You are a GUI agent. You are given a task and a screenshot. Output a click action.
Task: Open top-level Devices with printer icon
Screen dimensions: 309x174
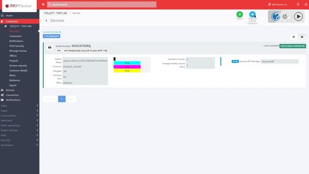(x=10, y=90)
